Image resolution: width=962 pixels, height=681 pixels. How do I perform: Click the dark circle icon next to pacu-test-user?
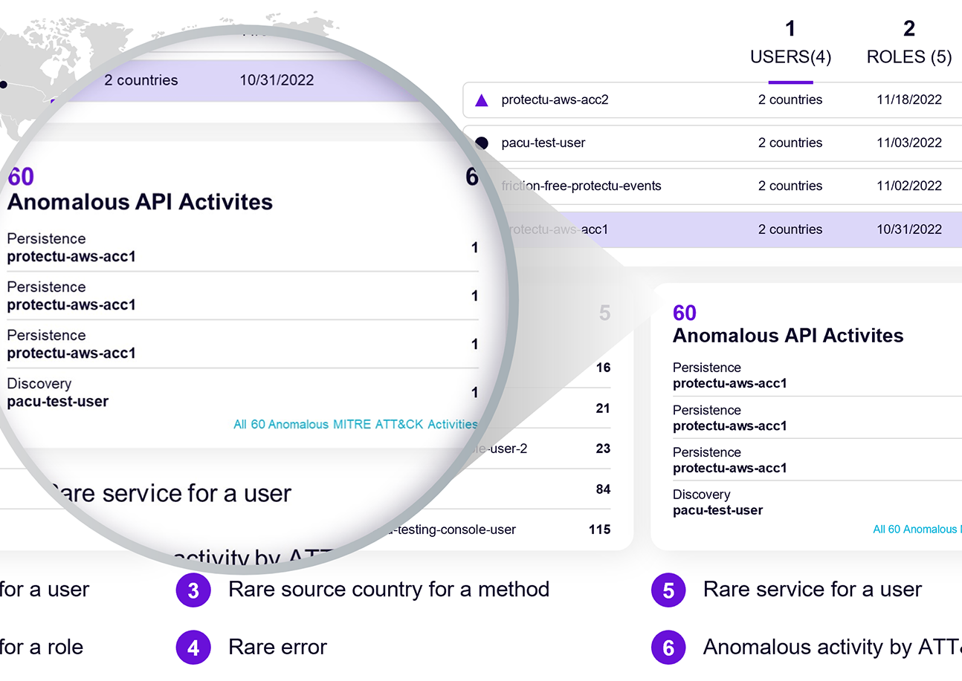click(x=482, y=143)
